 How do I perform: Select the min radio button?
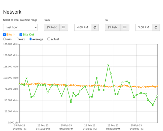[x=5, y=39]
